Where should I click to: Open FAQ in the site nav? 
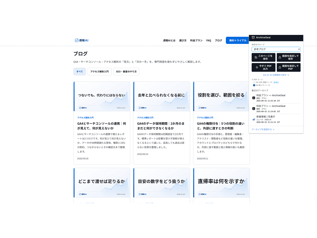click(209, 40)
